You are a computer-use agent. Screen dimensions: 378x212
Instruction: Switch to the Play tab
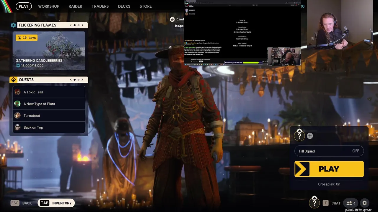point(24,6)
